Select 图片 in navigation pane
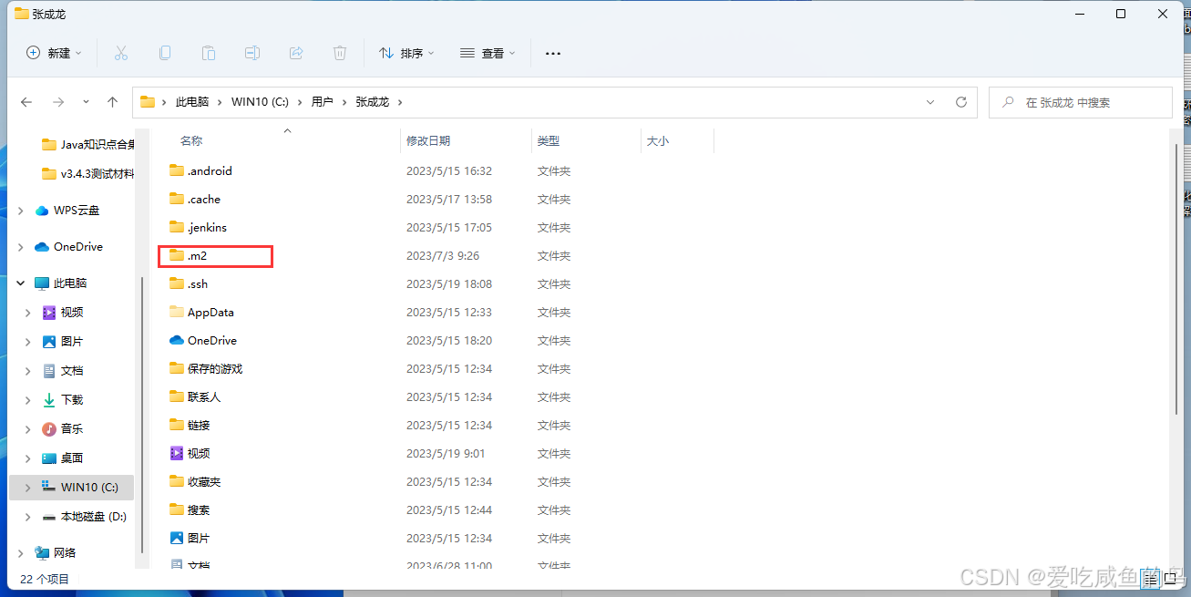Screen dimensions: 1191x597 (x=72, y=342)
